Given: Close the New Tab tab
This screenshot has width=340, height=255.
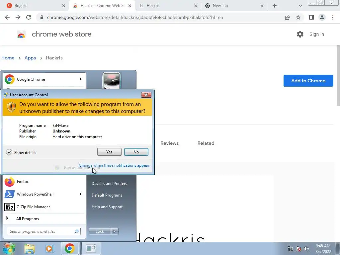Looking at the screenshot, I should coord(262,6).
